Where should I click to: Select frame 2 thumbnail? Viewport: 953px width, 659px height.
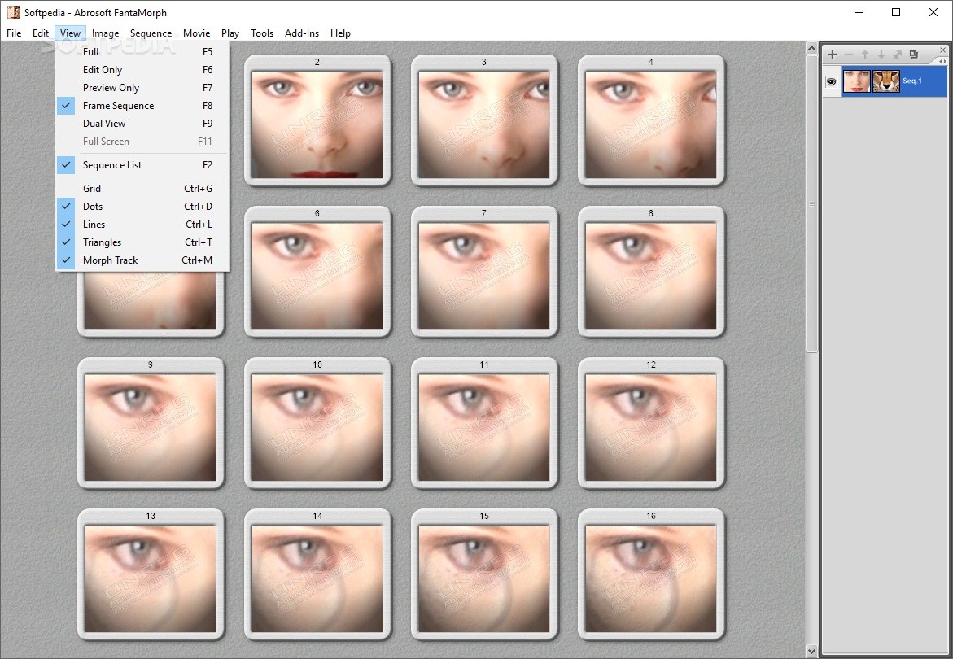click(x=317, y=120)
